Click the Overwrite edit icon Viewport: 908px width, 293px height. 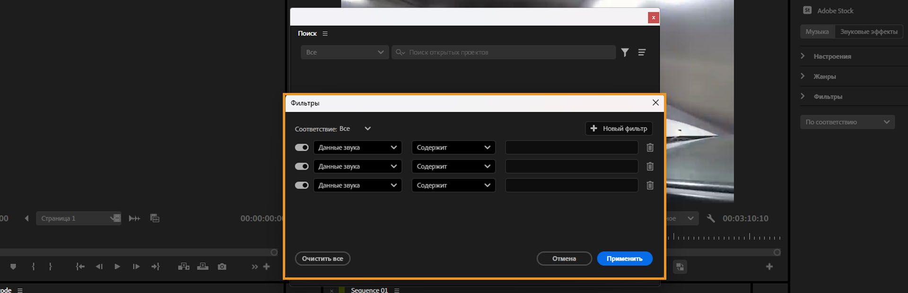tap(203, 267)
